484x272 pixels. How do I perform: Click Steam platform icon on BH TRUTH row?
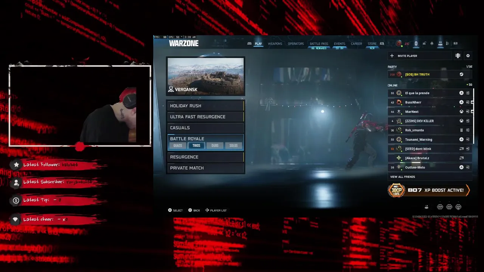coord(461,74)
